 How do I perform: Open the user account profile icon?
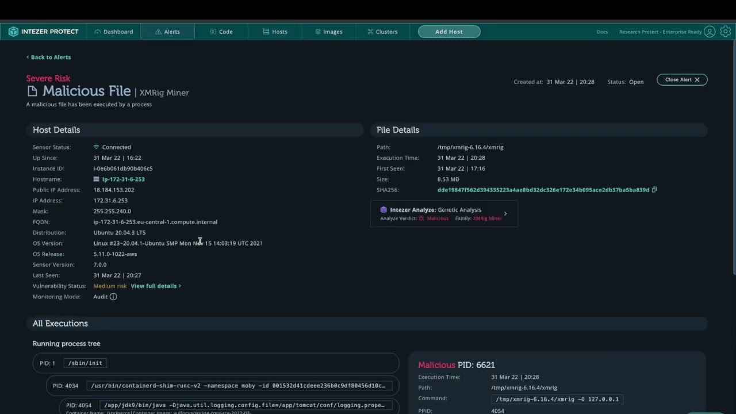point(710,32)
